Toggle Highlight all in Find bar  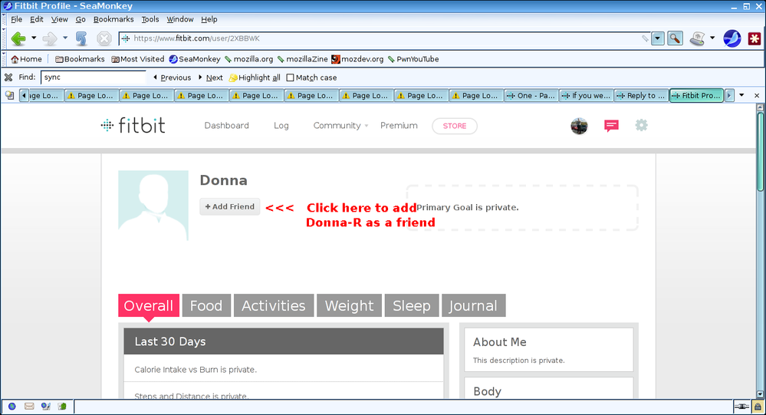point(255,77)
